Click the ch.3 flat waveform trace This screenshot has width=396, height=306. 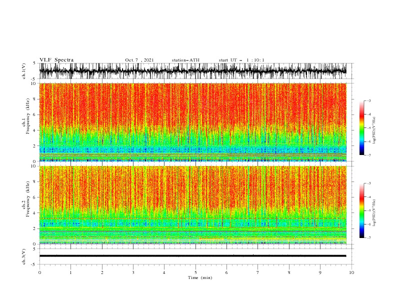point(192,256)
